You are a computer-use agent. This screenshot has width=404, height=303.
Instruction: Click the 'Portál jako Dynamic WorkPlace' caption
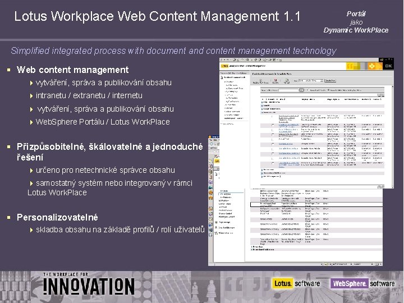356,22
